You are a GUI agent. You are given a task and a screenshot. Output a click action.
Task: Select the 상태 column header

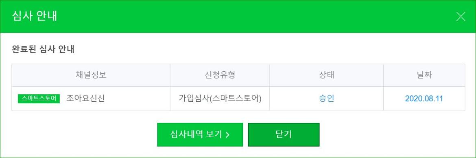pos(326,75)
